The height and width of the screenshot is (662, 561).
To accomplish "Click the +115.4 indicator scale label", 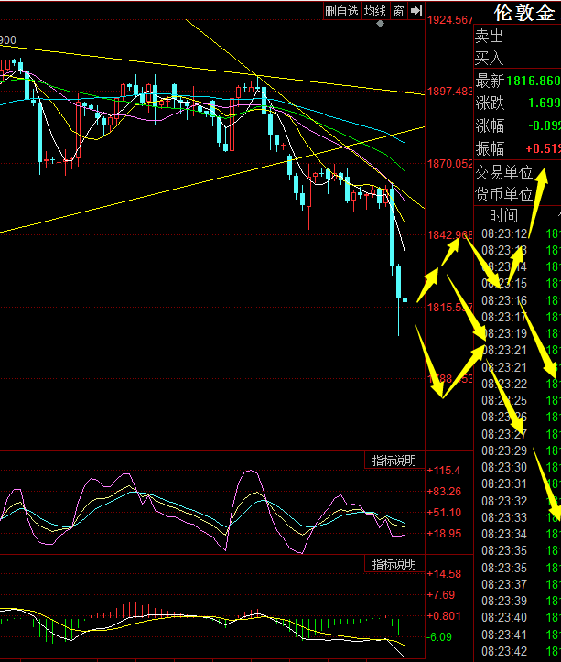I will [x=444, y=471].
